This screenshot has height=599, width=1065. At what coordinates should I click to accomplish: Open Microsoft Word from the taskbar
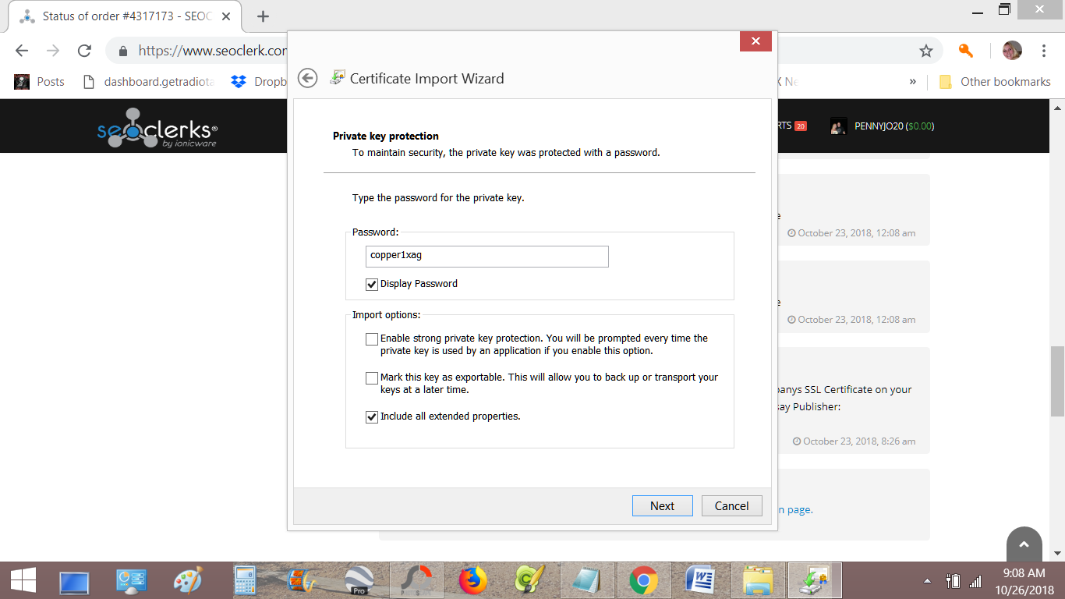click(700, 581)
